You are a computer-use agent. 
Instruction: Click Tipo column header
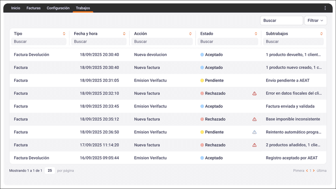[x=18, y=34]
